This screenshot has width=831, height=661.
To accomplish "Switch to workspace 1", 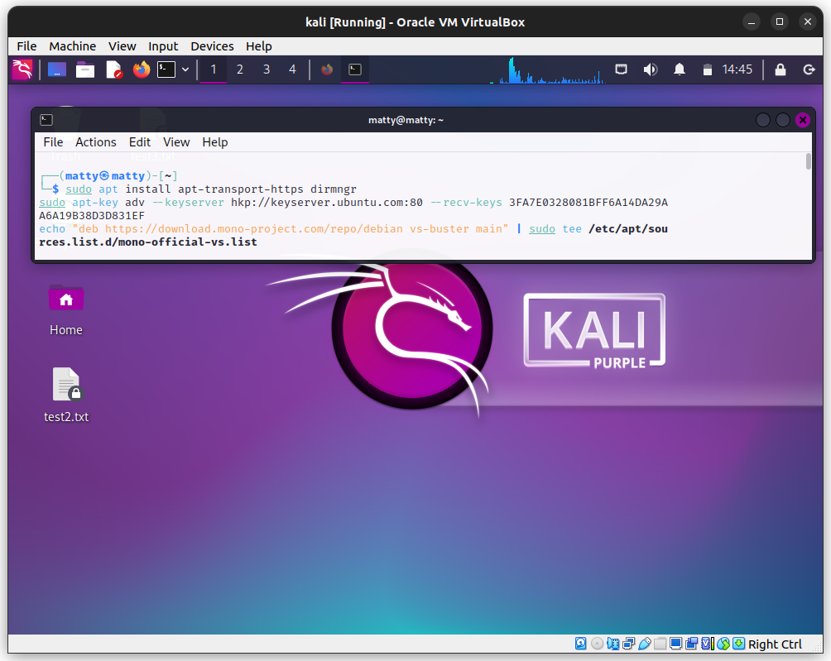I will (214, 69).
